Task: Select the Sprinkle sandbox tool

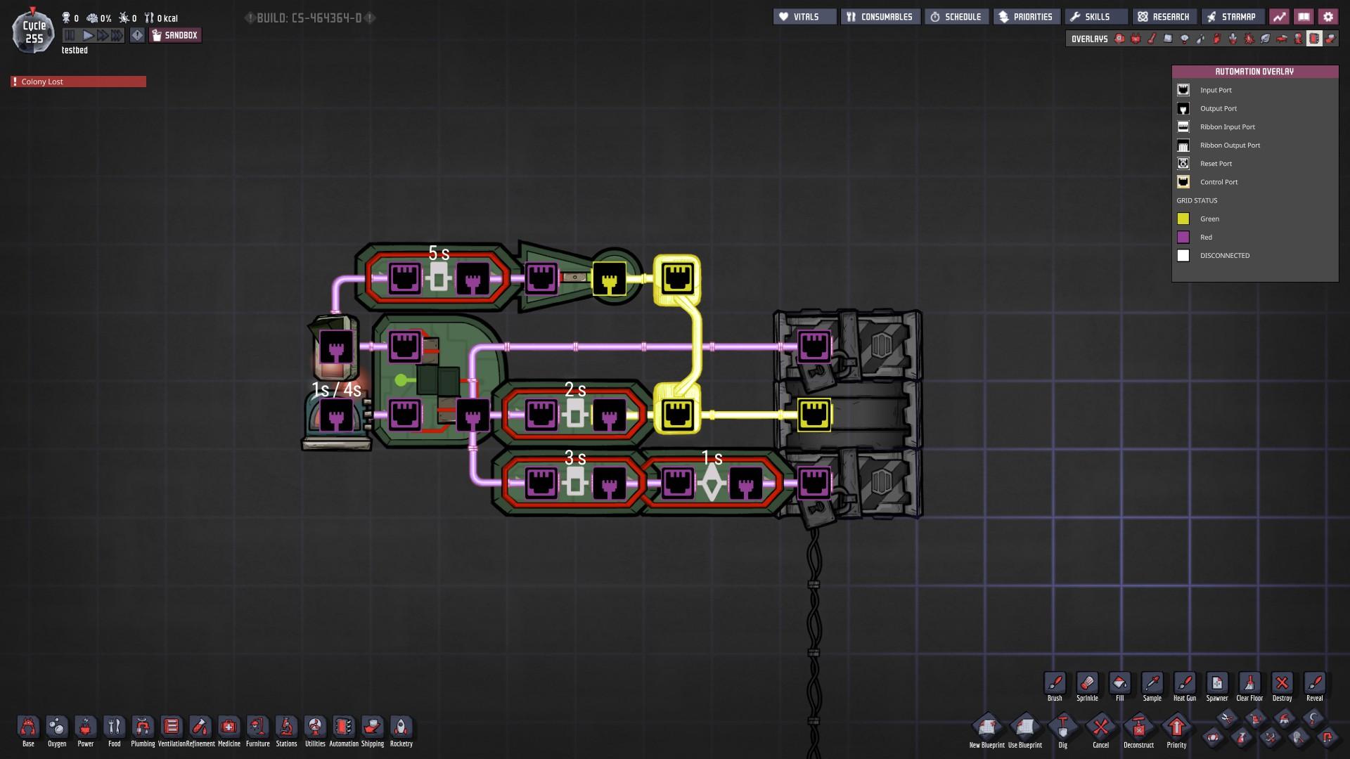Action: click(x=1087, y=684)
